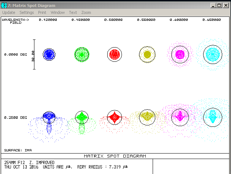Image resolution: width=231 pixels, height=174 pixels.
Task: Open the Print menu
Action: [42, 12]
